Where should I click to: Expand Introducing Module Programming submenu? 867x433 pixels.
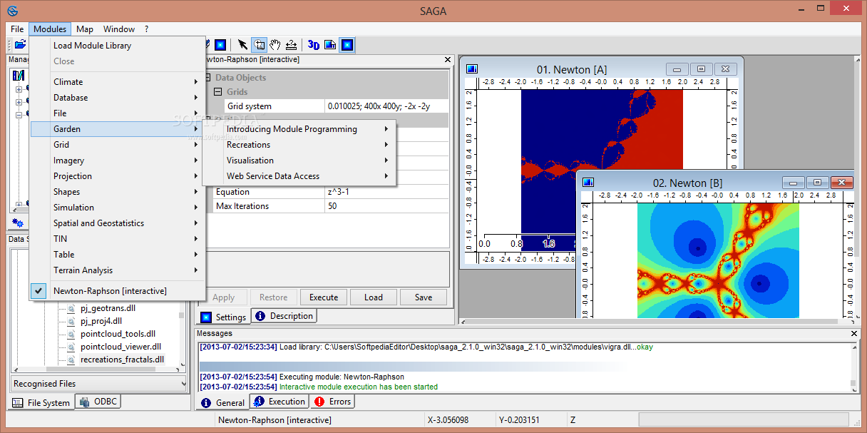click(x=299, y=129)
